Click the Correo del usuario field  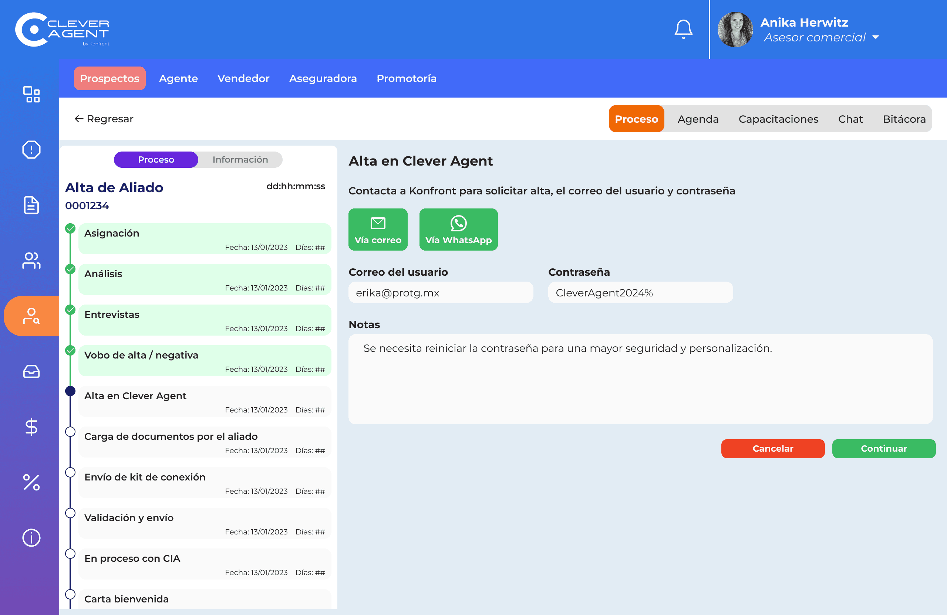[441, 293]
